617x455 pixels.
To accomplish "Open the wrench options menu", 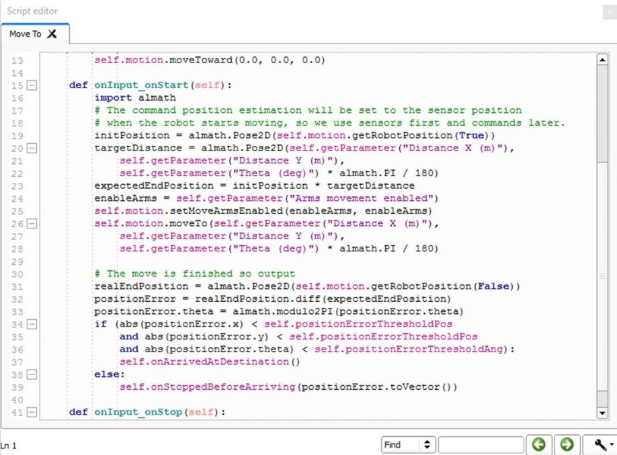I will point(601,445).
